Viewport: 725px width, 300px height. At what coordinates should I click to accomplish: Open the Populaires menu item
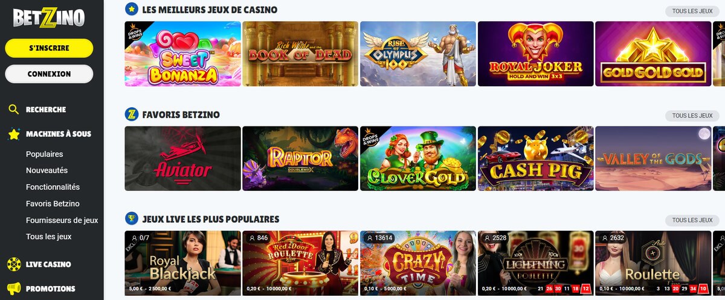(x=45, y=154)
